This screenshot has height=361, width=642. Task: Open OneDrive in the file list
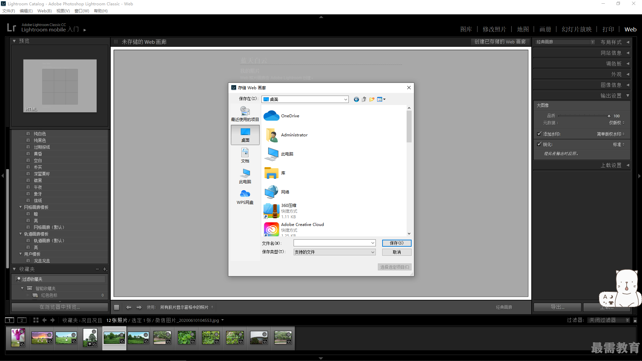pos(281,116)
